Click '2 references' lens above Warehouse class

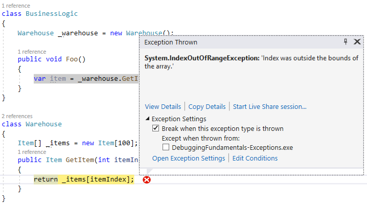17,116
